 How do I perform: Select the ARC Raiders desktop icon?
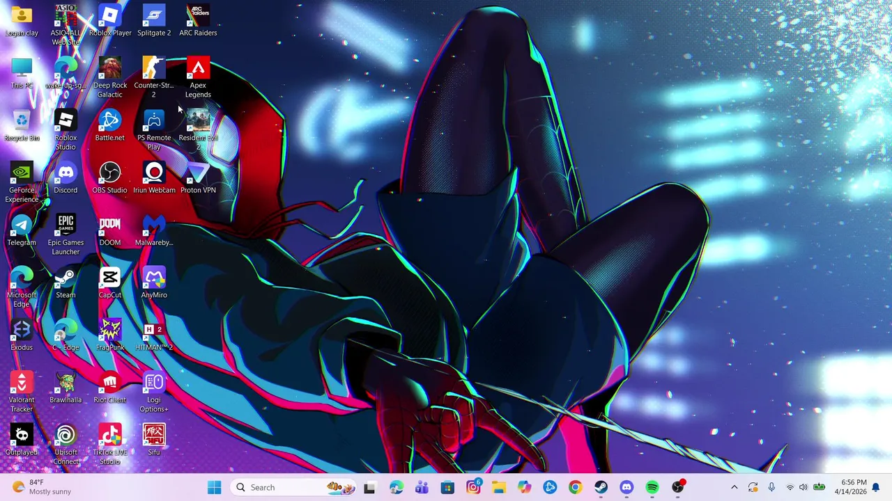(x=198, y=21)
